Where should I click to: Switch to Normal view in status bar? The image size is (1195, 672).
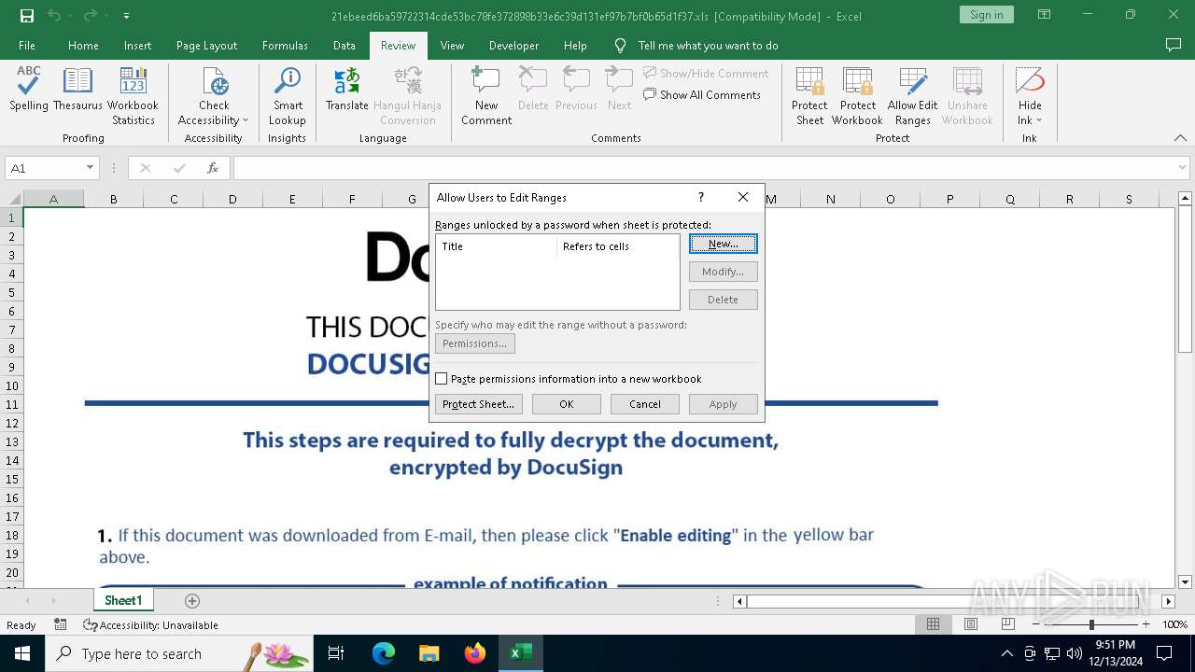(x=933, y=624)
